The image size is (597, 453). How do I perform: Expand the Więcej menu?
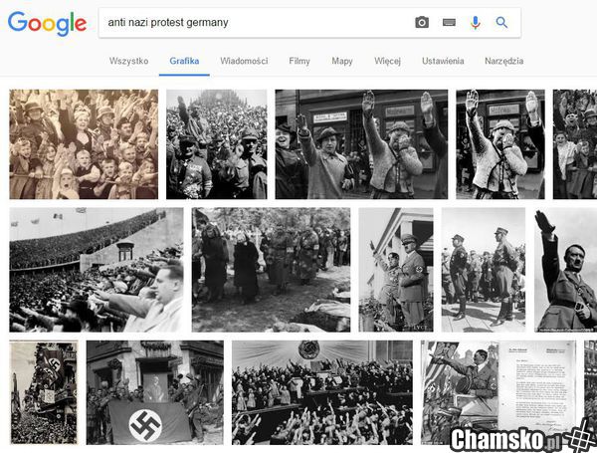tap(387, 61)
